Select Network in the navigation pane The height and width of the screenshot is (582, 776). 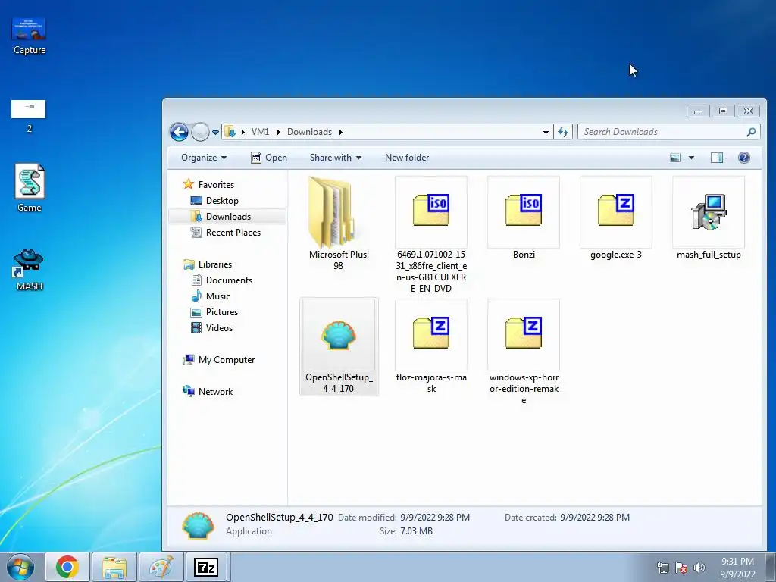point(215,392)
